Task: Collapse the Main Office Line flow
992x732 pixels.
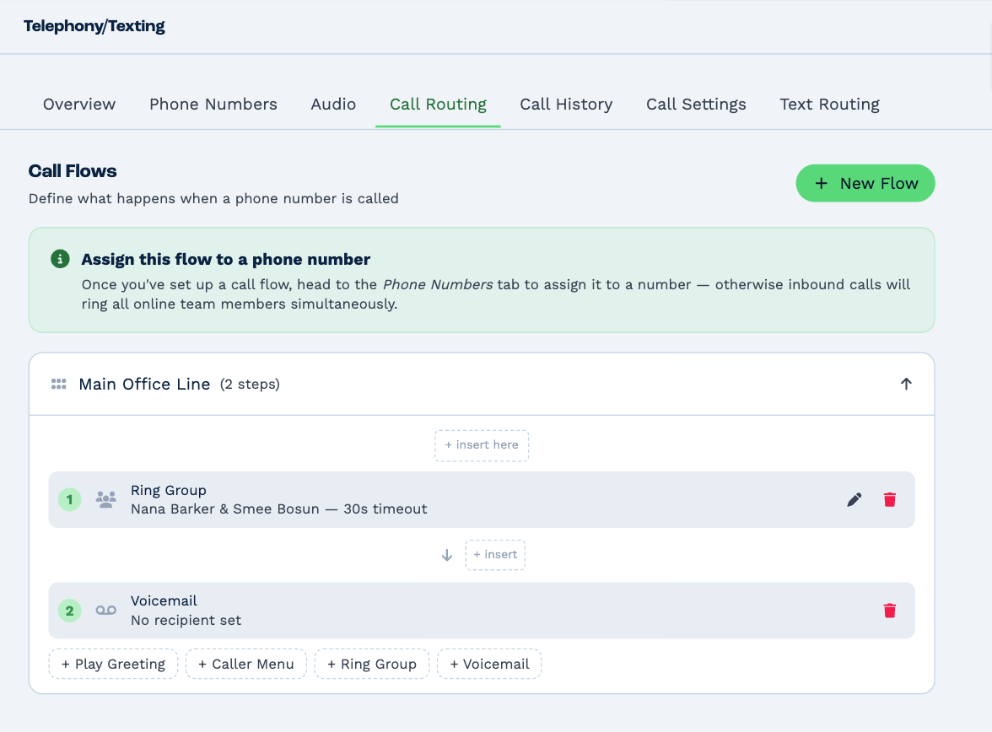Action: point(906,384)
